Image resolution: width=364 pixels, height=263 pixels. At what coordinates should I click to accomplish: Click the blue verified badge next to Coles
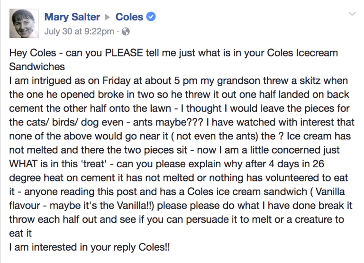[151, 17]
